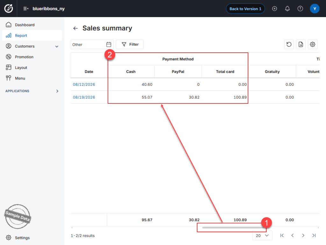
Task: Go back with the arrow beside Sales summary
Action: pos(75,28)
